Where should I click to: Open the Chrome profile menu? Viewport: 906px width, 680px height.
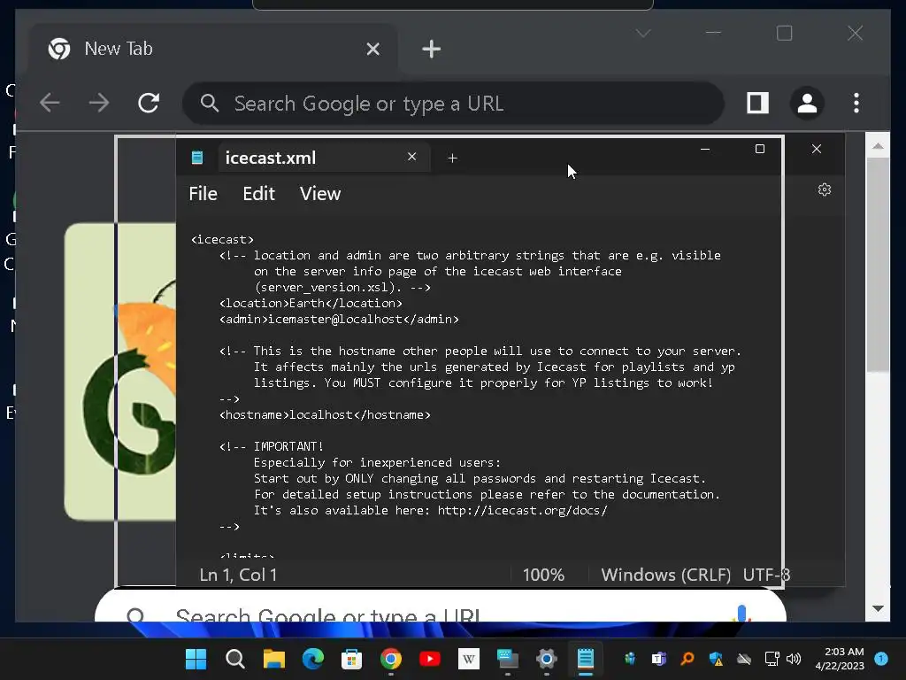pyautogui.click(x=807, y=104)
